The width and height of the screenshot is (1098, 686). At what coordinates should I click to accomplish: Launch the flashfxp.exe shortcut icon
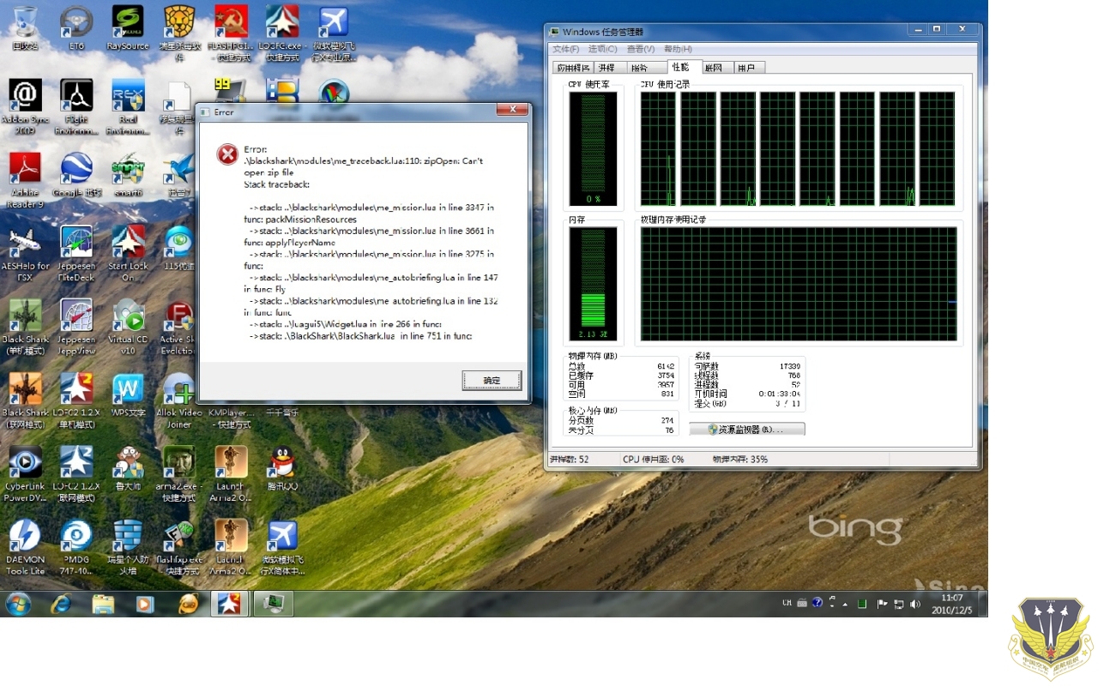[x=179, y=547]
